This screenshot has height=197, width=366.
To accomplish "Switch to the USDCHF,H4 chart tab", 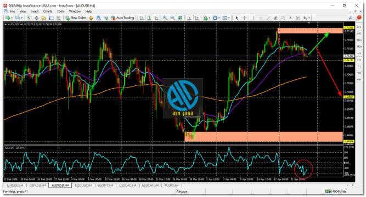I will [150, 186].
